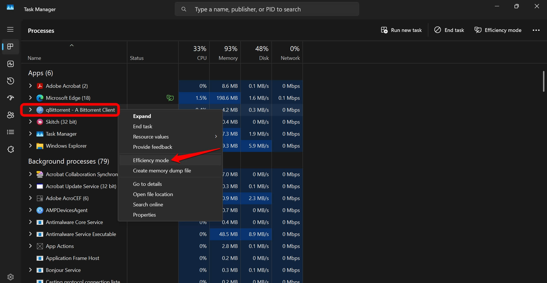Sort by the Disk column header
This screenshot has width=547, height=283.
click(x=256, y=52)
